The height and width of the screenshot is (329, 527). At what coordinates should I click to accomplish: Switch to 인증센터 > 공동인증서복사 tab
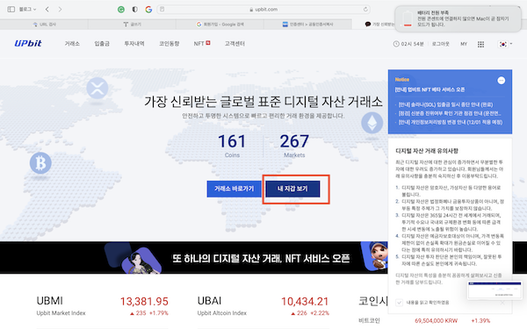click(x=308, y=25)
